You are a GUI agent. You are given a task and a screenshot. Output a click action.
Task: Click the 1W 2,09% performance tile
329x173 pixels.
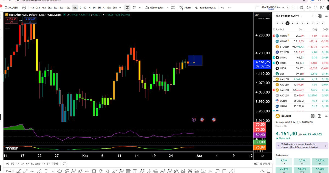coord(284,162)
